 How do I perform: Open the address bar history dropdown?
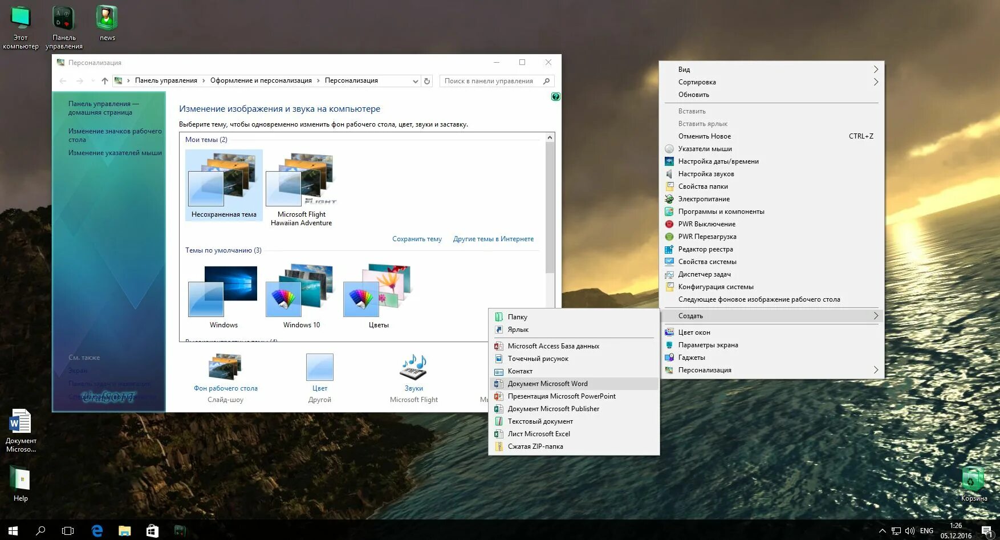pos(416,81)
